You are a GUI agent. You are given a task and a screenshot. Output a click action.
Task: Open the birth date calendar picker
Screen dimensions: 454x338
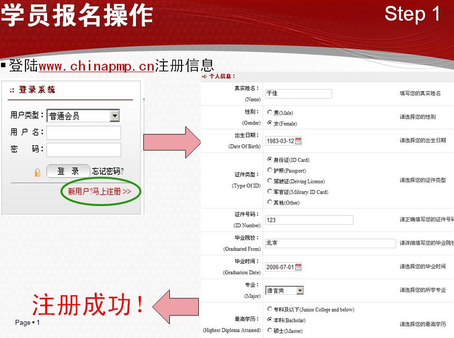click(x=297, y=140)
